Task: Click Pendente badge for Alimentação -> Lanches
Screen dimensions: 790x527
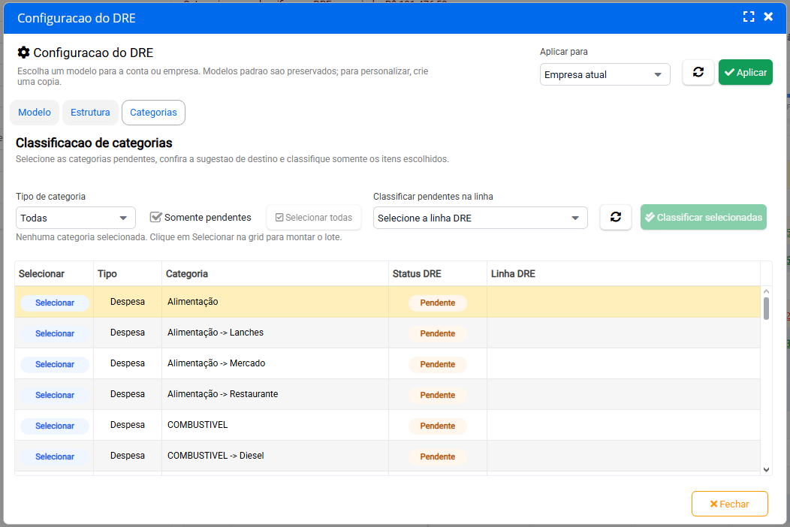Action: (437, 333)
